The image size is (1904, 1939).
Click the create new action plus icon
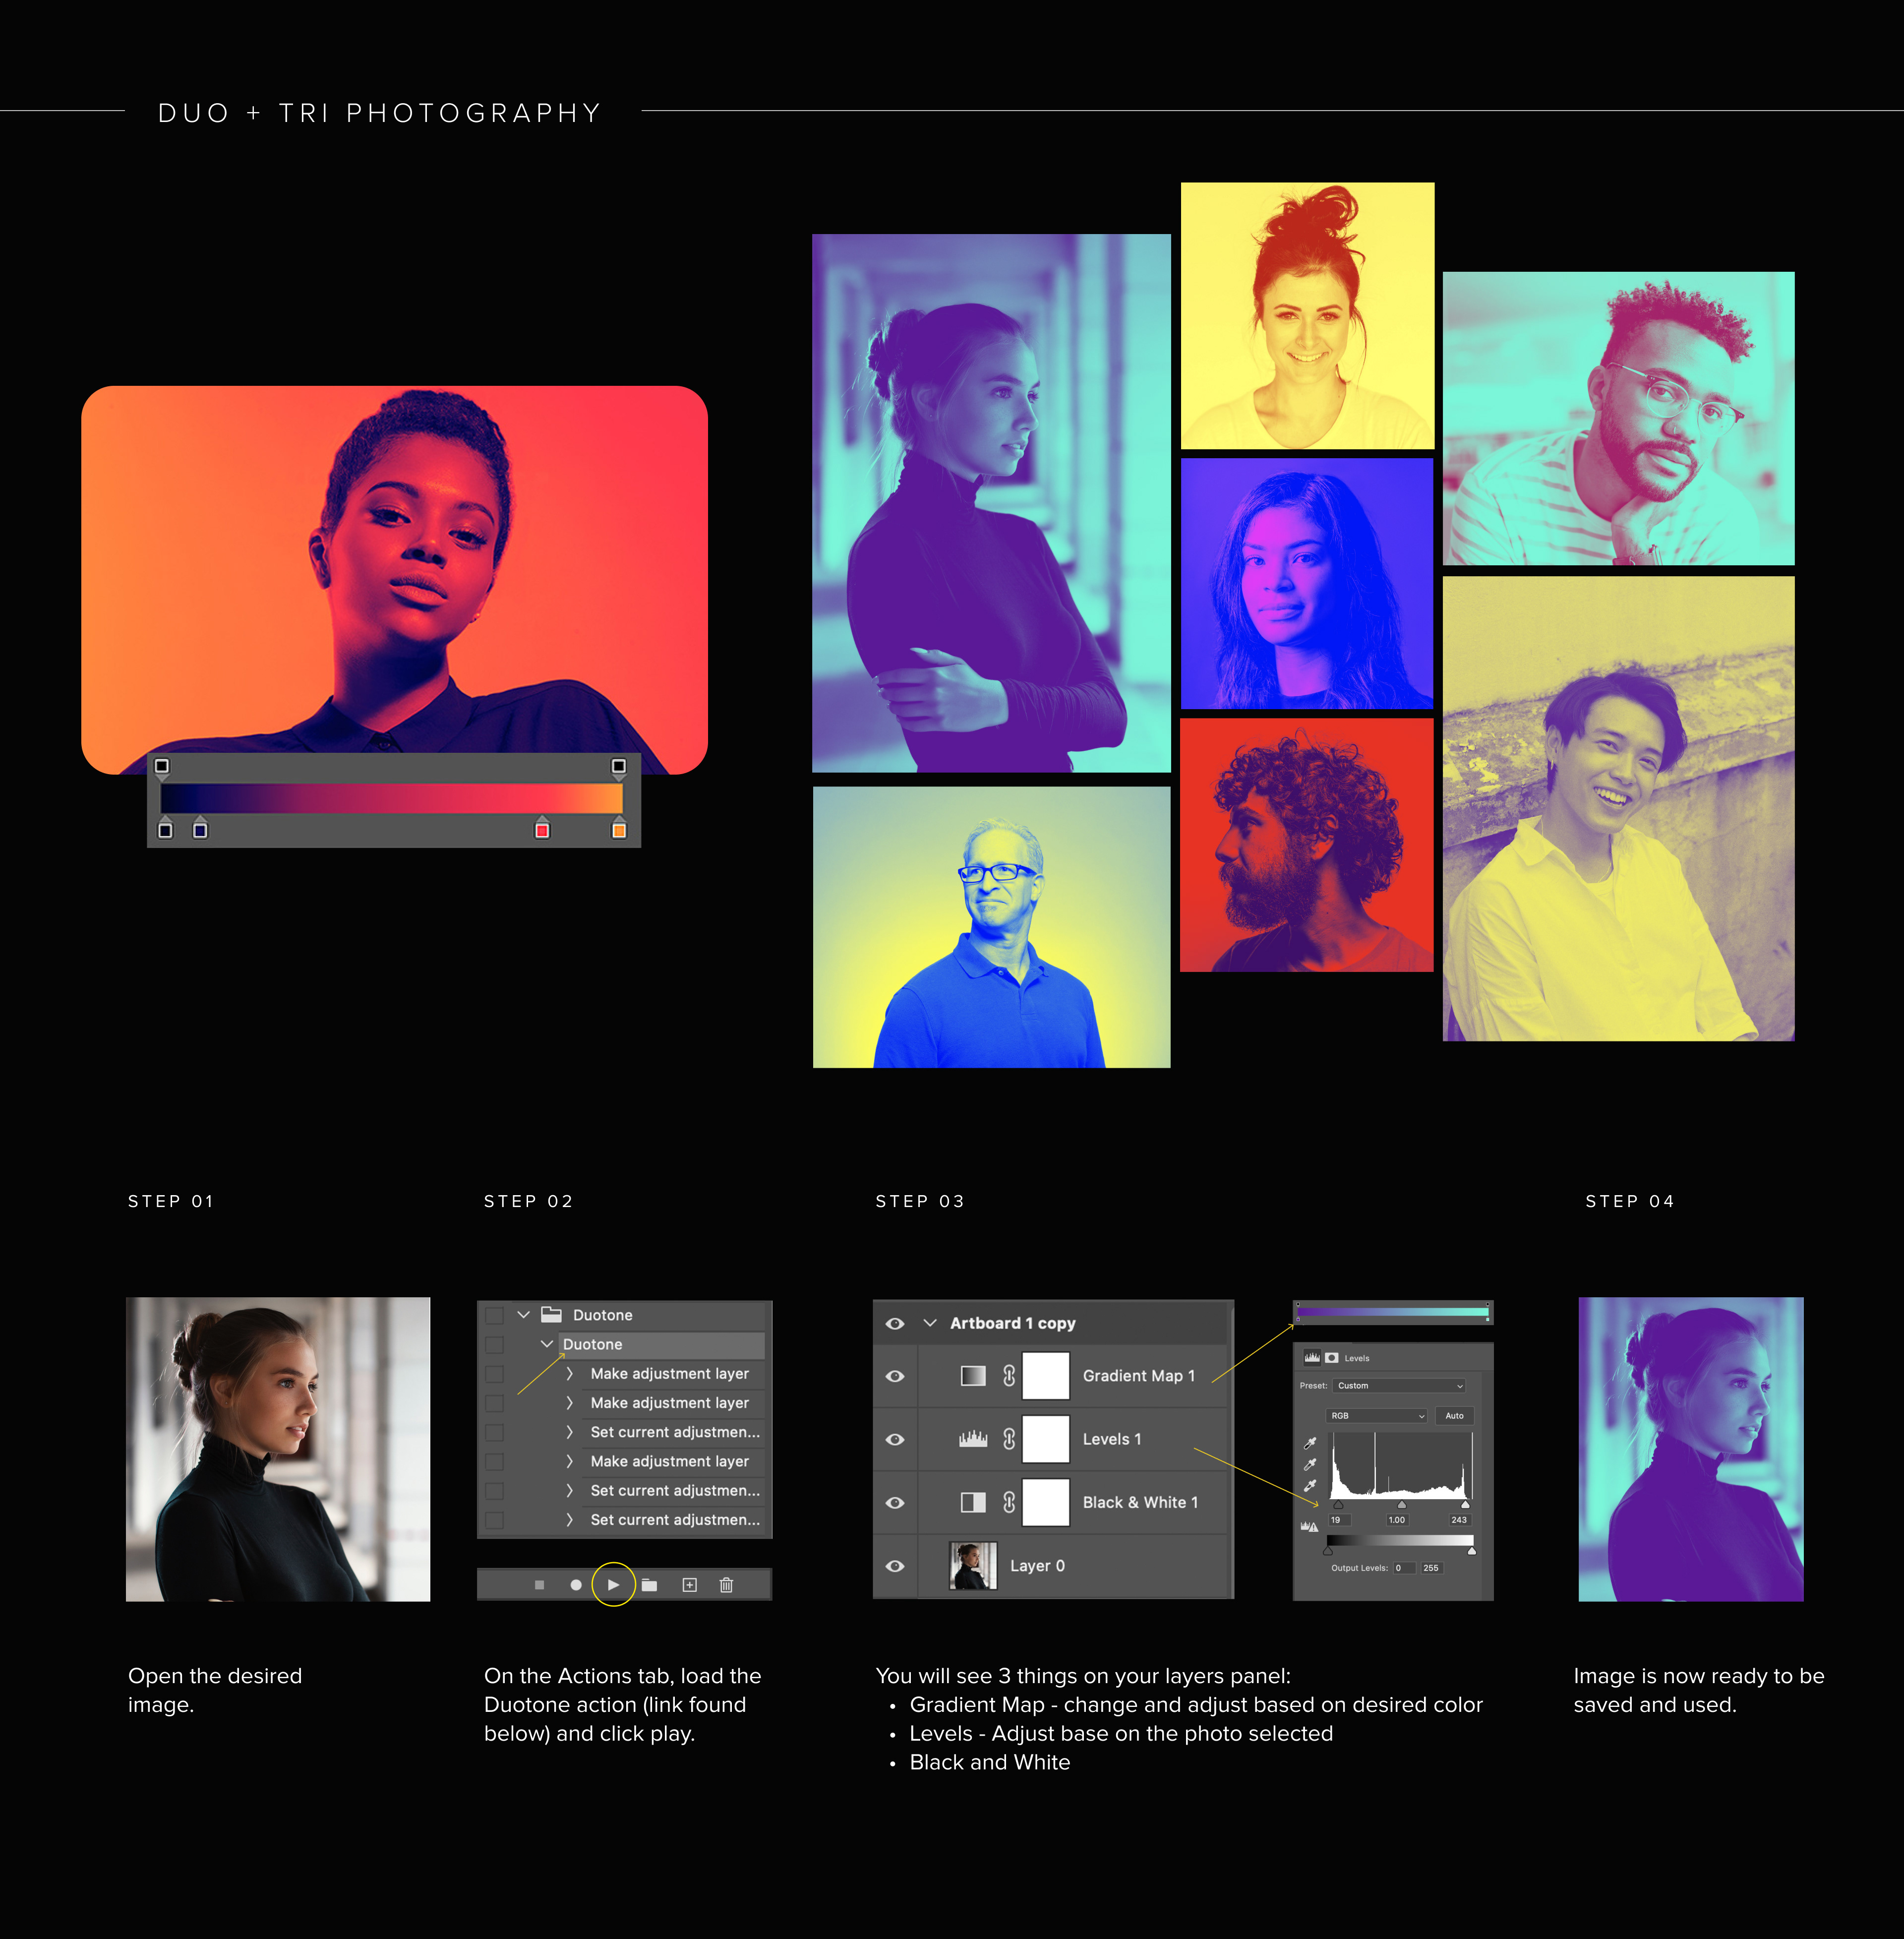pos(689,1585)
